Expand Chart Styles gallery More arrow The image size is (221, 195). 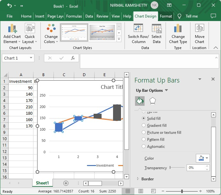(119, 39)
